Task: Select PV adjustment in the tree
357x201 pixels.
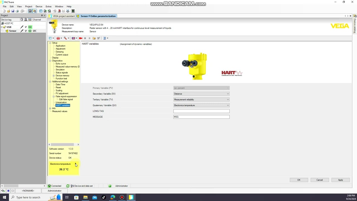Action: 62,94
